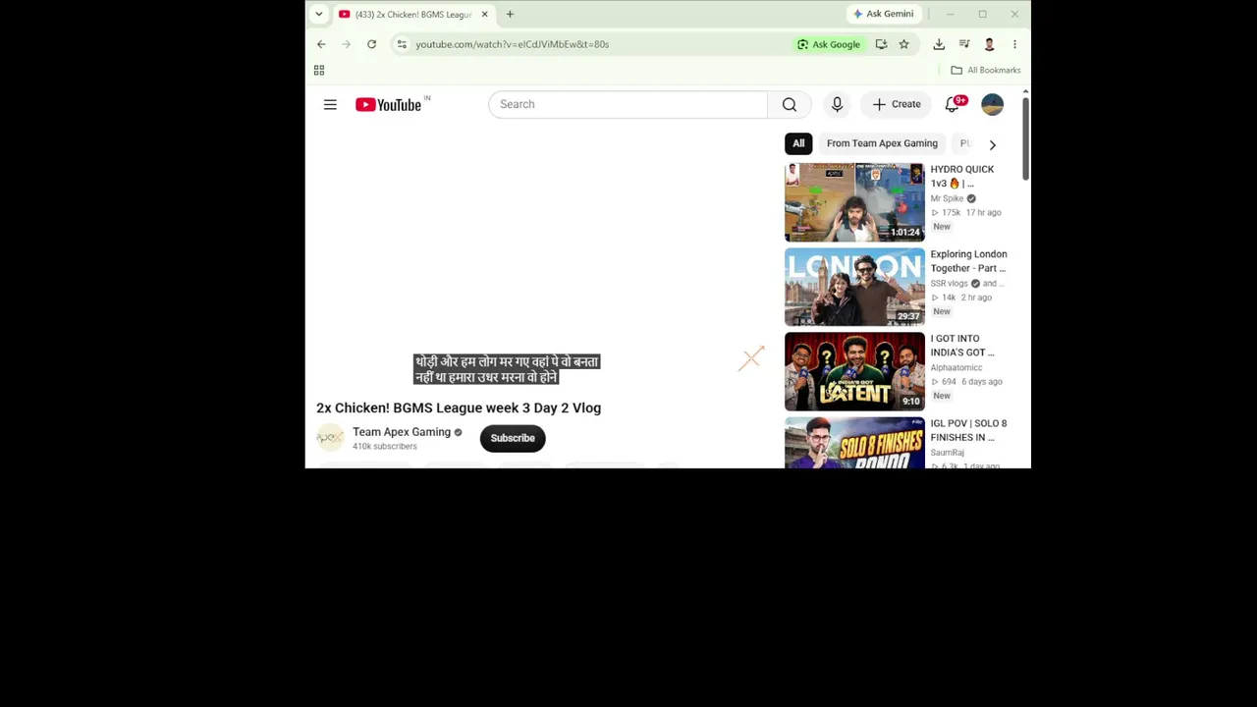The image size is (1257, 707).
Task: Click the Mr Spike channel name
Action: 947,198
